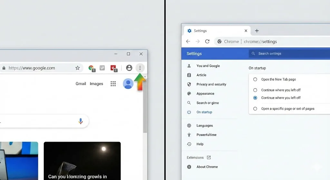Screen dimensions: 330x180
Task: Click the Search settings field
Action: (289, 54)
